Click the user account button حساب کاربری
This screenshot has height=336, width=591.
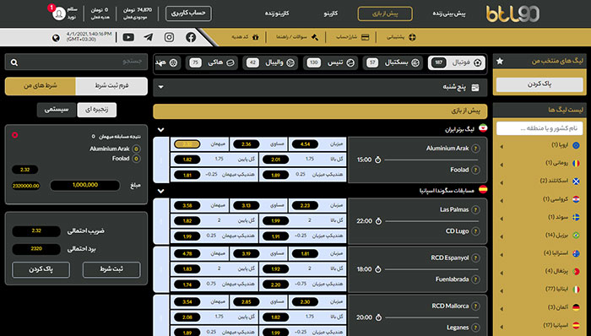pos(188,14)
